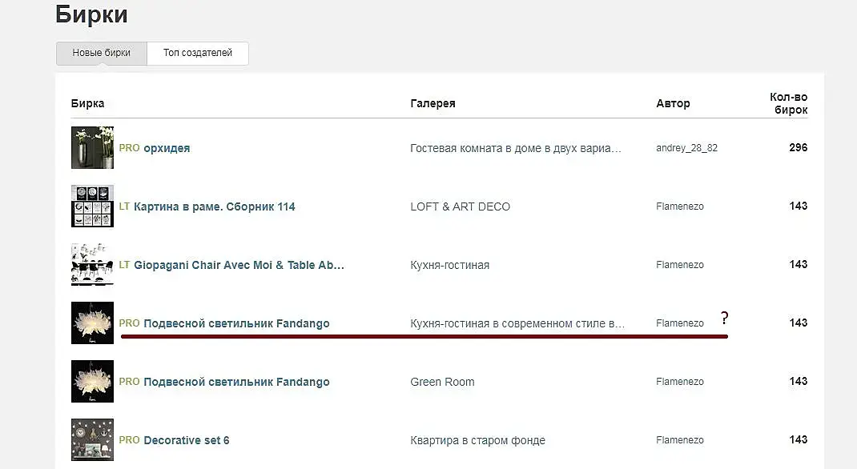Open the Decorative set 6 link
Viewport: 857px width, 469px height.
pos(186,440)
